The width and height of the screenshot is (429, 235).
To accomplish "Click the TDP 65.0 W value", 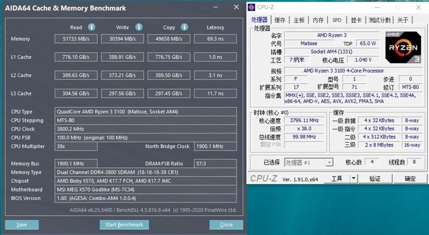I will [x=368, y=43].
